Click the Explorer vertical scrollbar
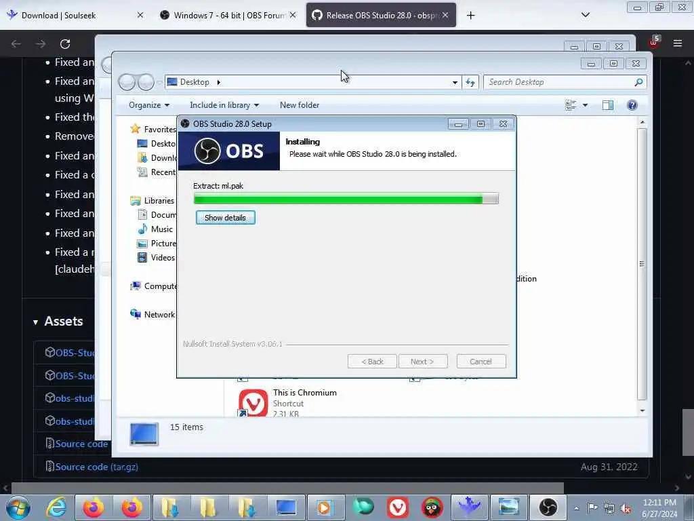This screenshot has height=521, width=694. 642,264
